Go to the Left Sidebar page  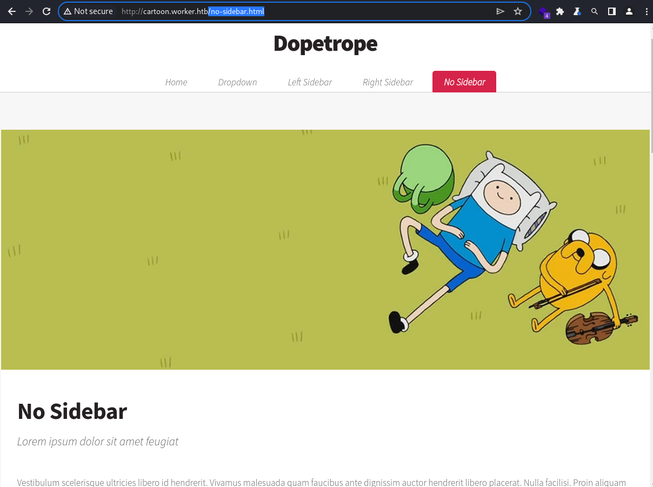[x=310, y=82]
